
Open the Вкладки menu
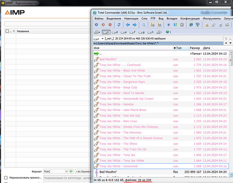(x=172, y=19)
